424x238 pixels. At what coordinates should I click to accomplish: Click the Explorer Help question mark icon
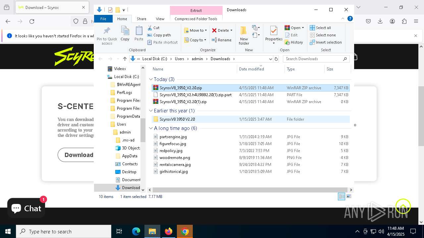pyautogui.click(x=350, y=19)
